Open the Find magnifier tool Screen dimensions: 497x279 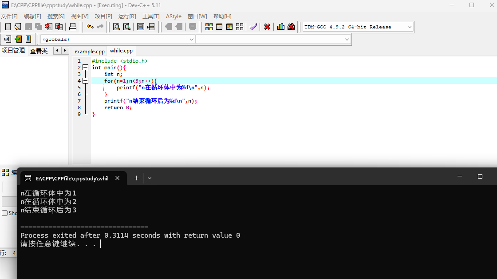click(x=117, y=27)
